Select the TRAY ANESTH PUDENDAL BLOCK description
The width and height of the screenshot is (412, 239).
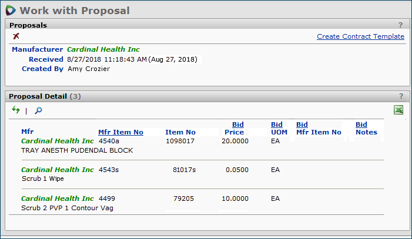(77, 150)
